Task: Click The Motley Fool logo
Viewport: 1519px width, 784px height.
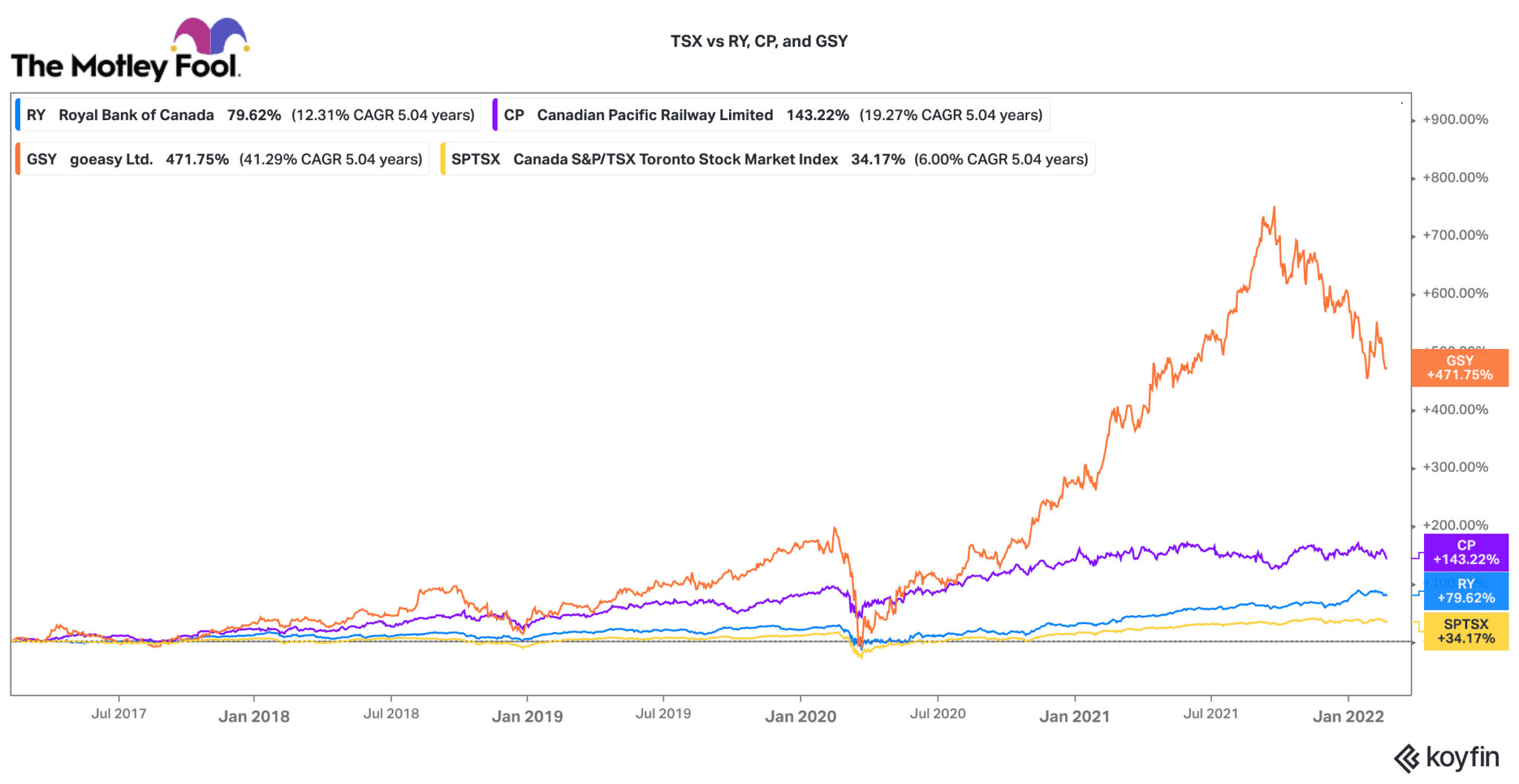Action: tap(130, 50)
